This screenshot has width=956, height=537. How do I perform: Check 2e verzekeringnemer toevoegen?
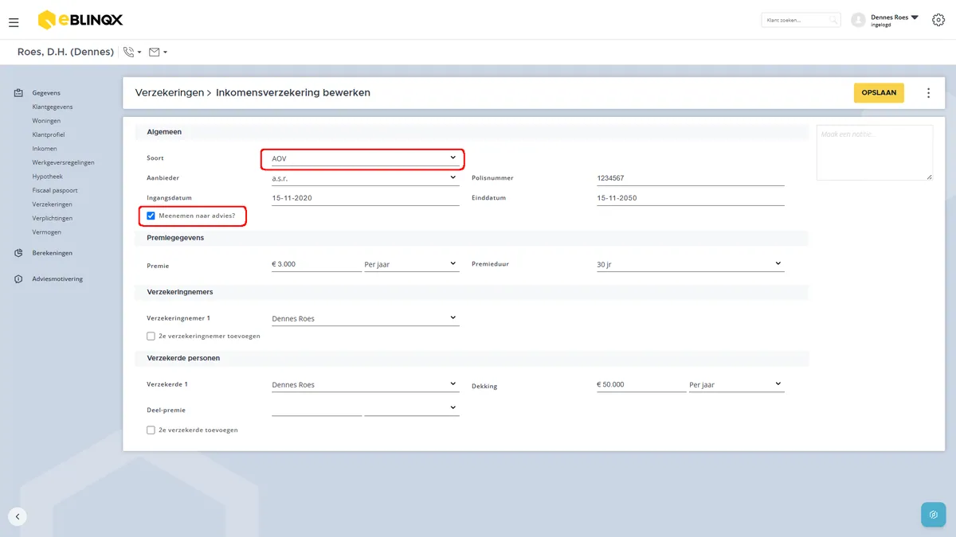pyautogui.click(x=151, y=337)
